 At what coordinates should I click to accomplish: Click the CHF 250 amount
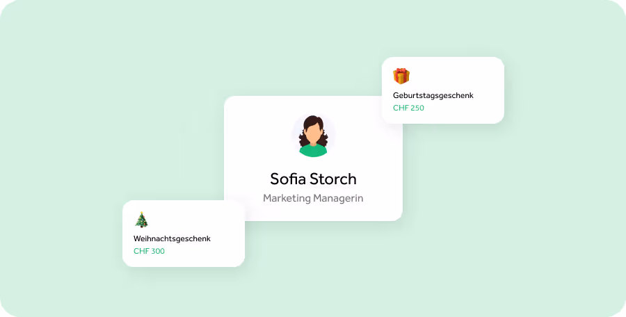click(x=408, y=108)
